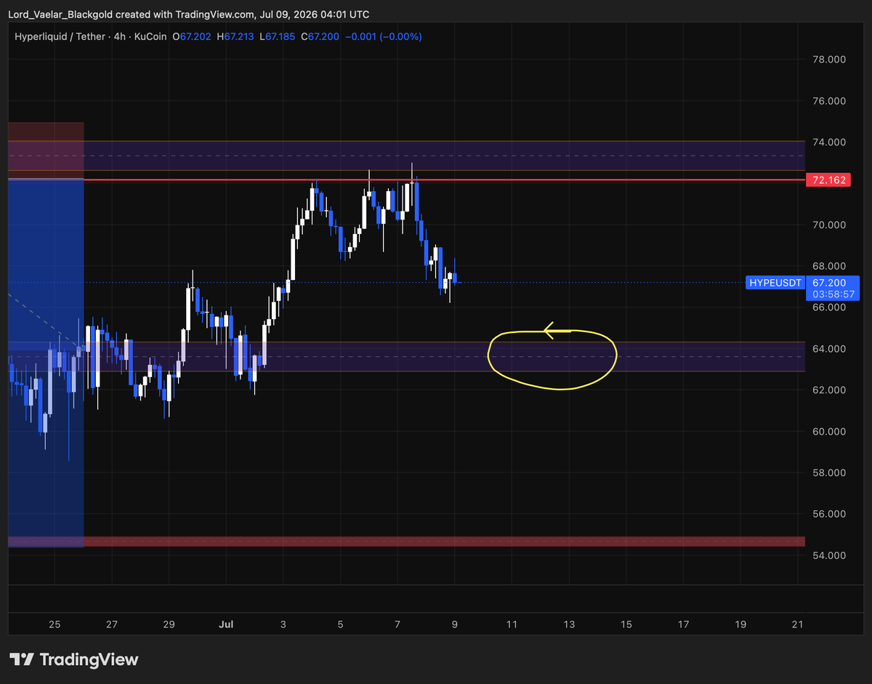Click the 56.000 price axis label
Image resolution: width=872 pixels, height=684 pixels.
tap(828, 514)
